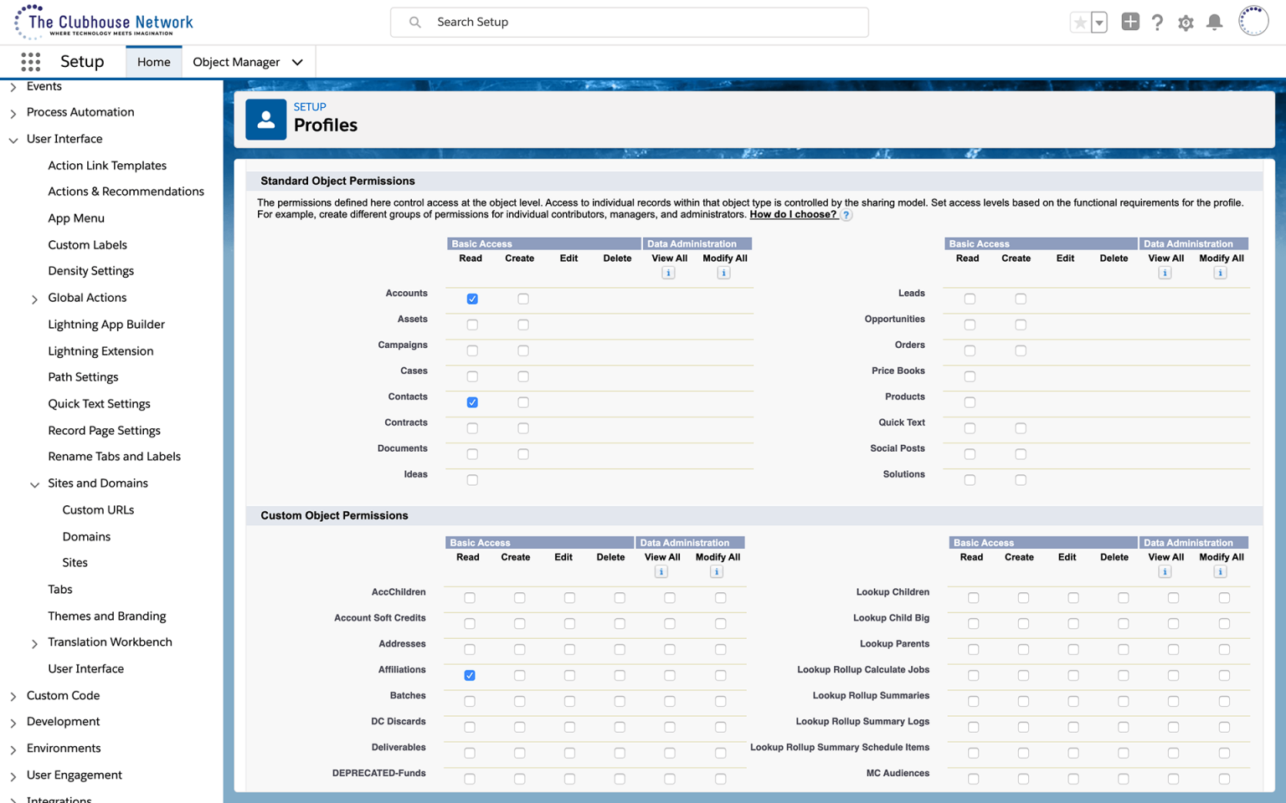Click the Salesforce Help question mark icon

[1158, 23]
